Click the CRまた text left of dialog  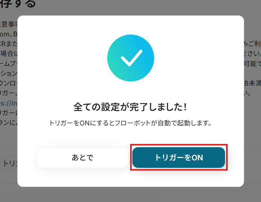tap(9, 44)
